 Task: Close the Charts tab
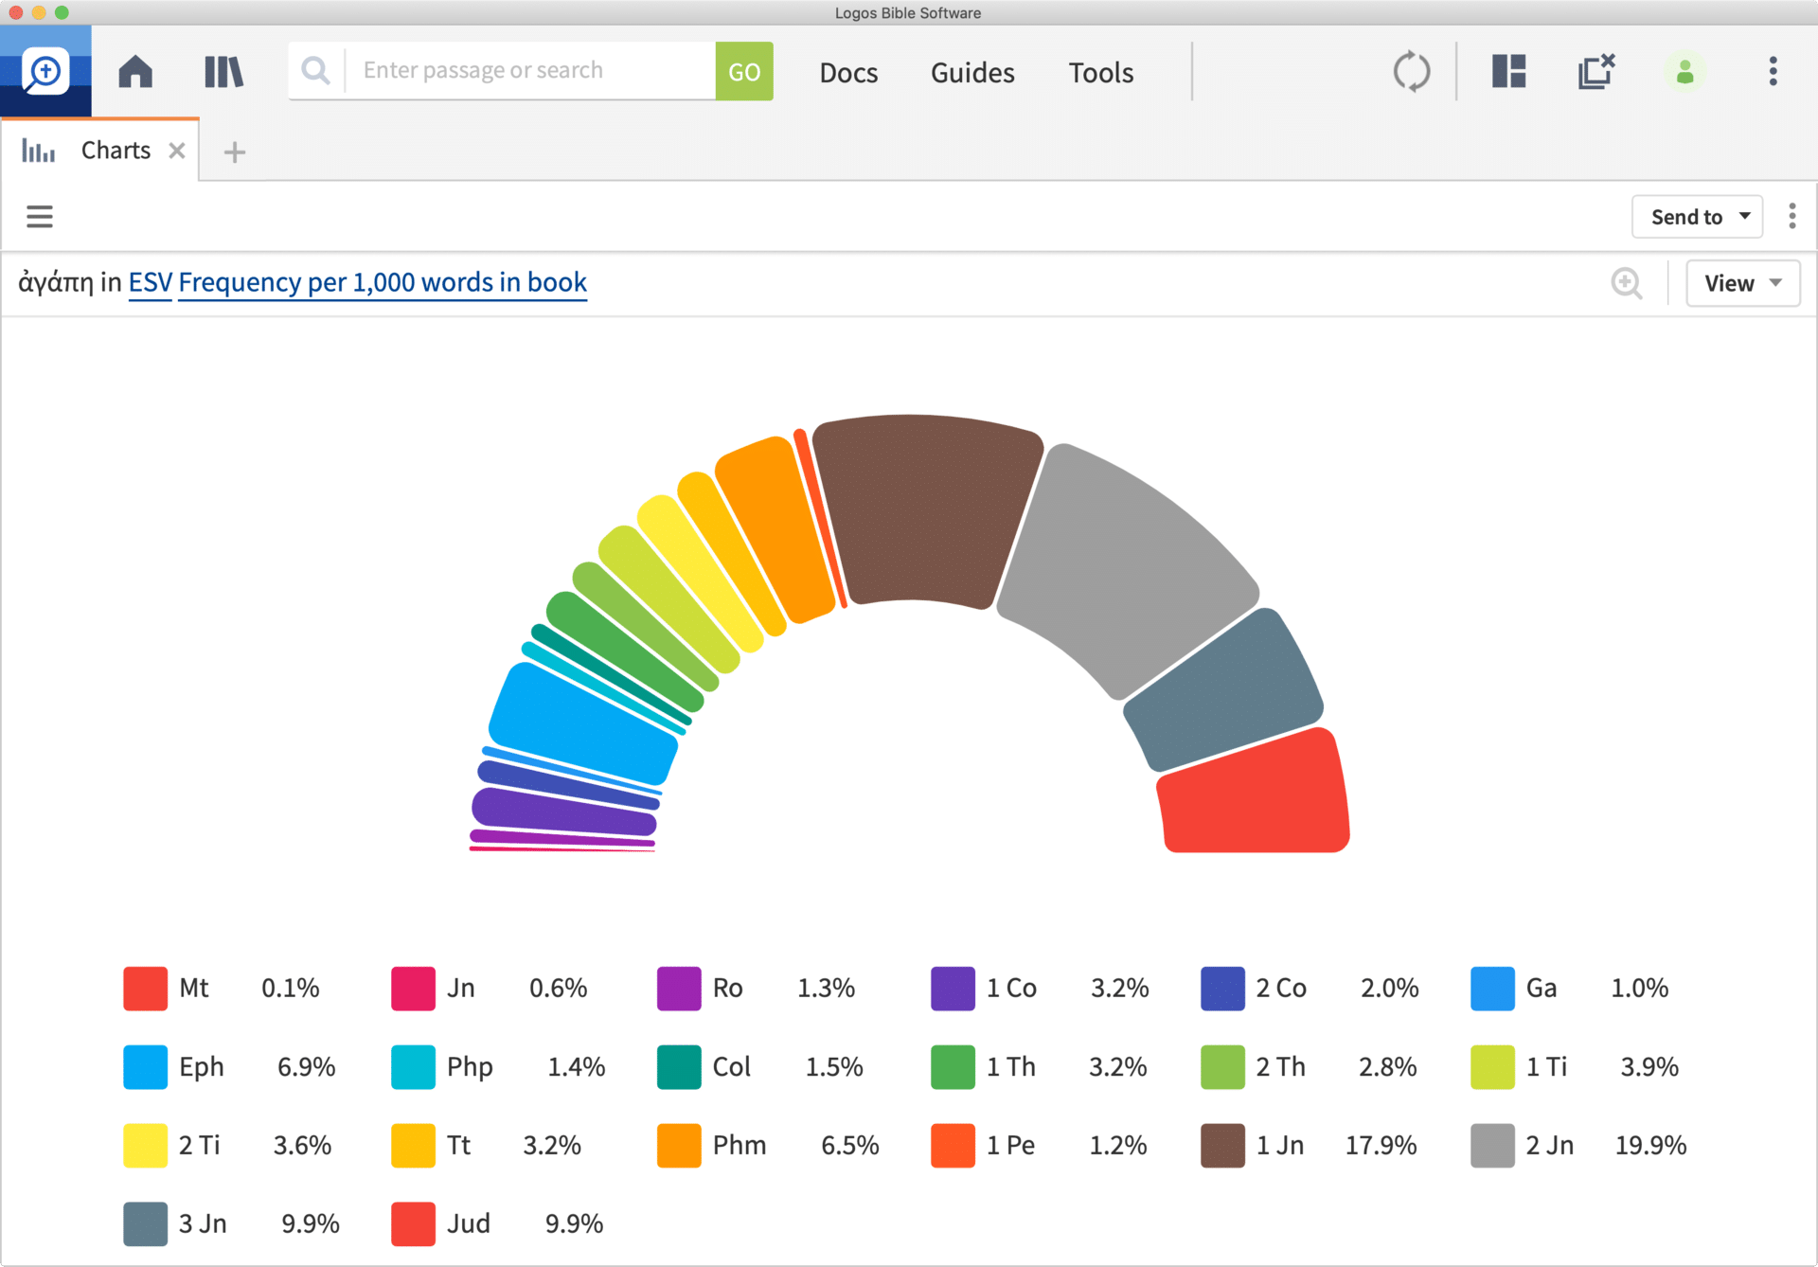[x=177, y=151]
